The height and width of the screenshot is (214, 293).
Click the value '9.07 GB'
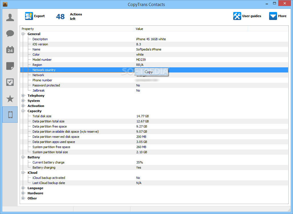(142, 132)
